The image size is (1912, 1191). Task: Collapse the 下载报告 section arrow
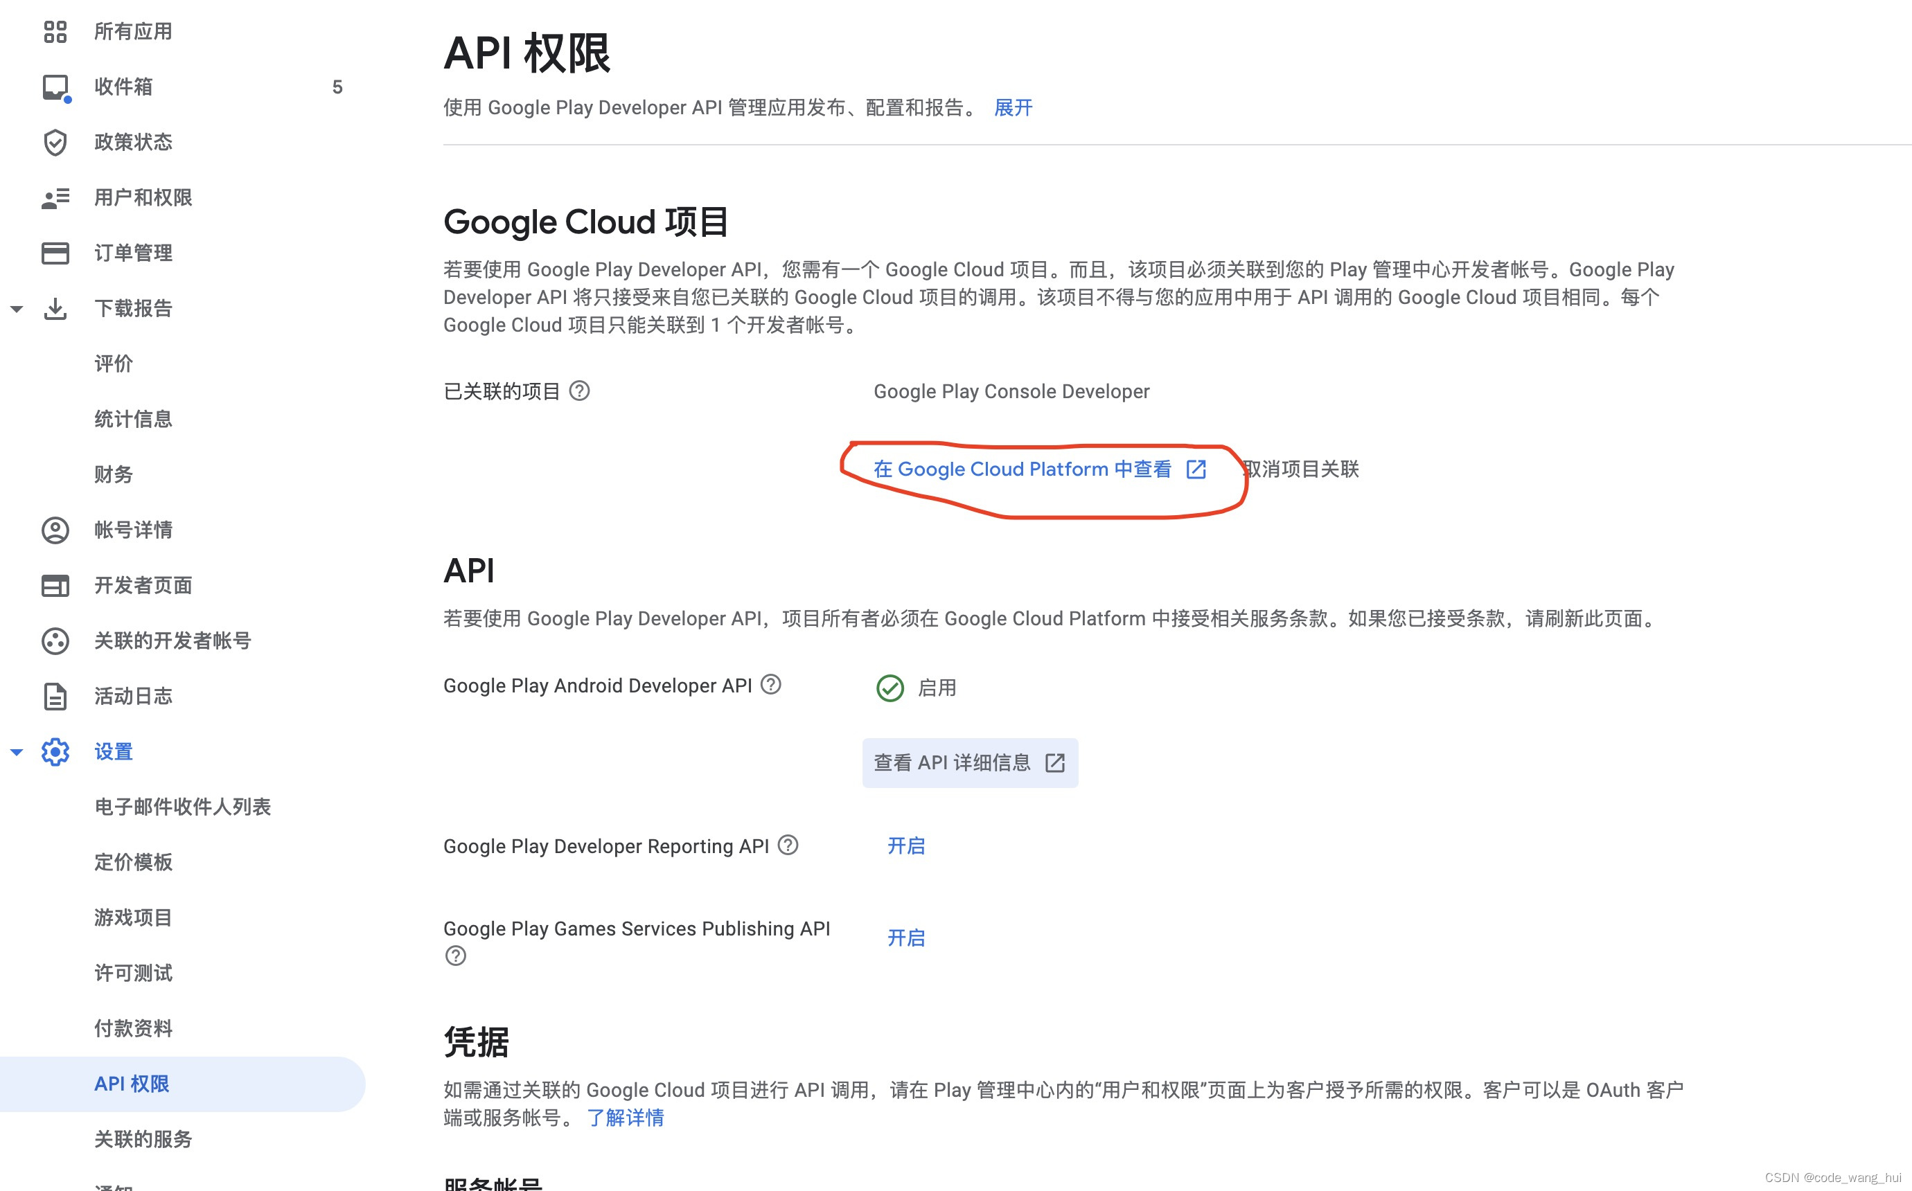point(17,308)
